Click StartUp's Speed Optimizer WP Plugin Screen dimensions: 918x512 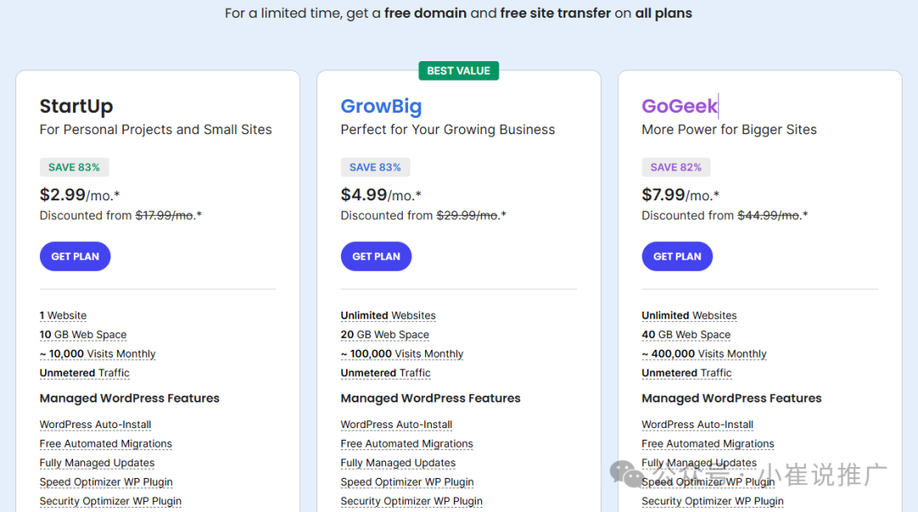pyautogui.click(x=106, y=482)
